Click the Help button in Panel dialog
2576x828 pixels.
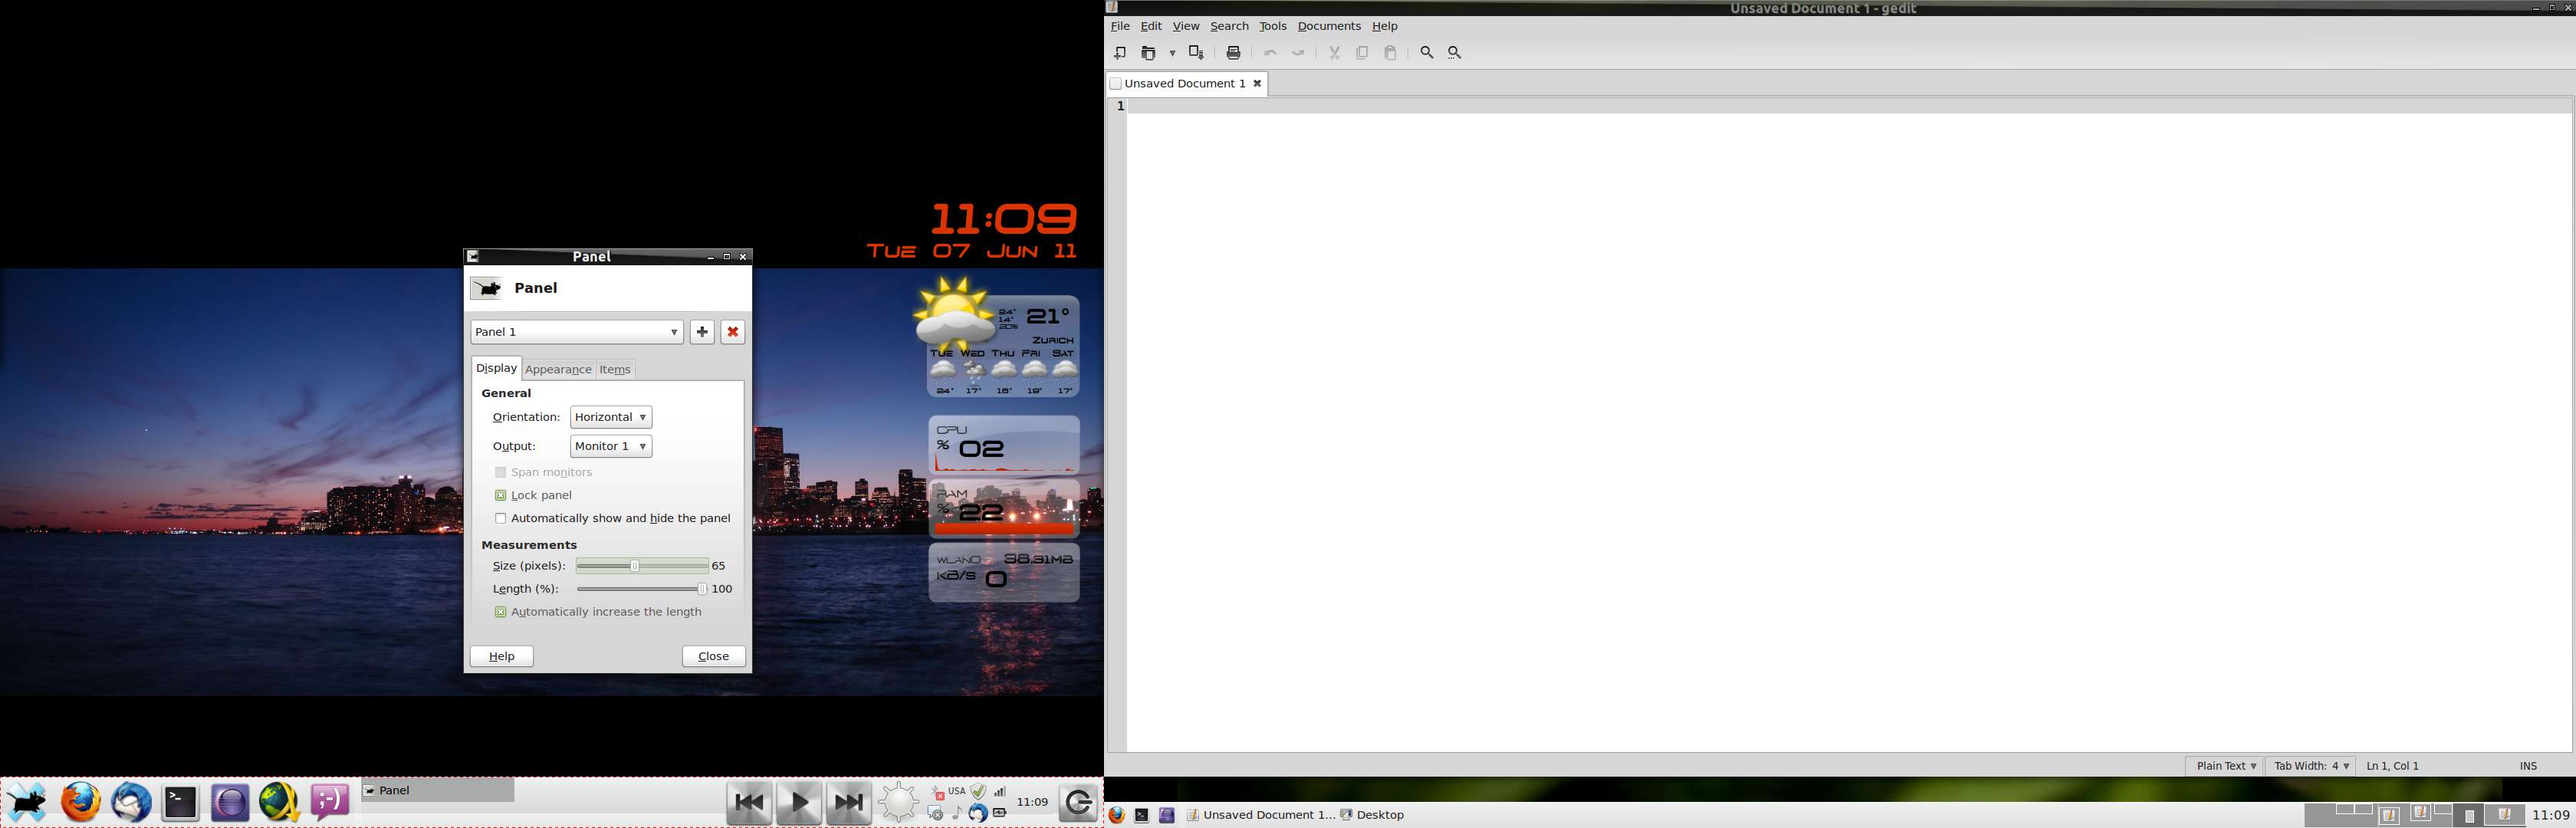click(501, 656)
